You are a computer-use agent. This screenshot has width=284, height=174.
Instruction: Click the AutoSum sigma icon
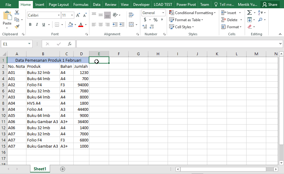tap(249, 13)
